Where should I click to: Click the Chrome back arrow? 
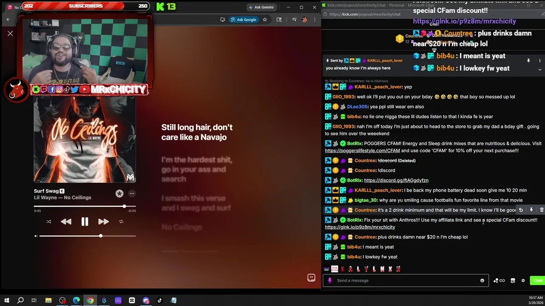click(8, 20)
